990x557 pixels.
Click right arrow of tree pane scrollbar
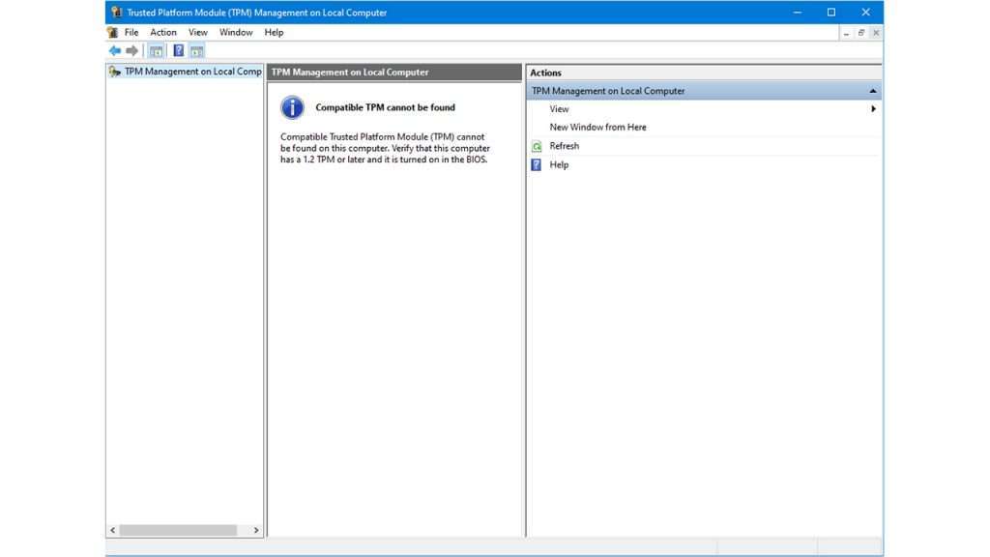pyautogui.click(x=255, y=531)
